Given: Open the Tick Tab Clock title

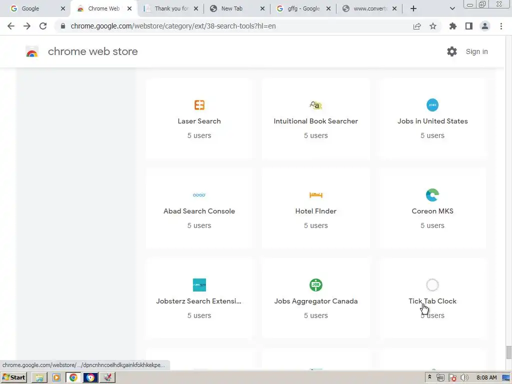Looking at the screenshot, I should click(432, 301).
